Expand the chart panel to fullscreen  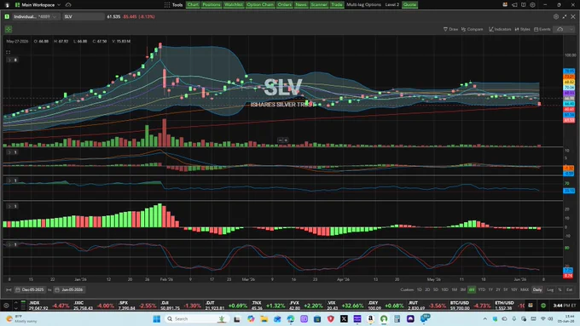(x=565, y=17)
